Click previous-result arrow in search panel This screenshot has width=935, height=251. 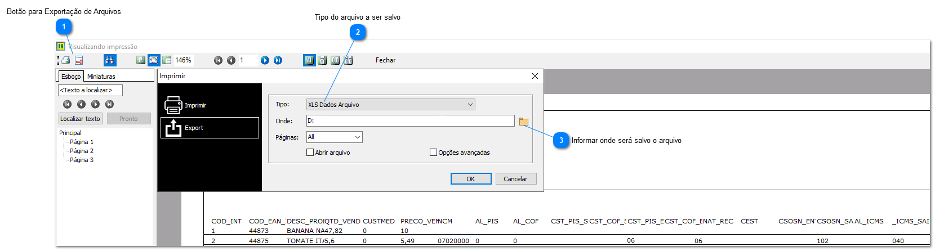coord(81,104)
